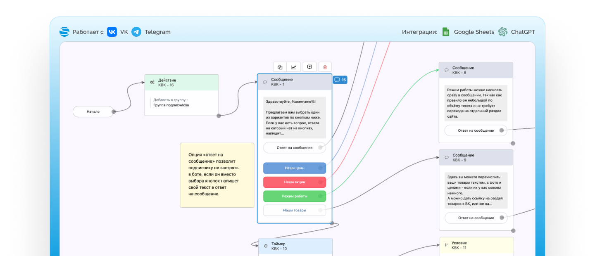This screenshot has height=256, width=595.
Task: Select the red "Наши акции" button
Action: [x=294, y=182]
